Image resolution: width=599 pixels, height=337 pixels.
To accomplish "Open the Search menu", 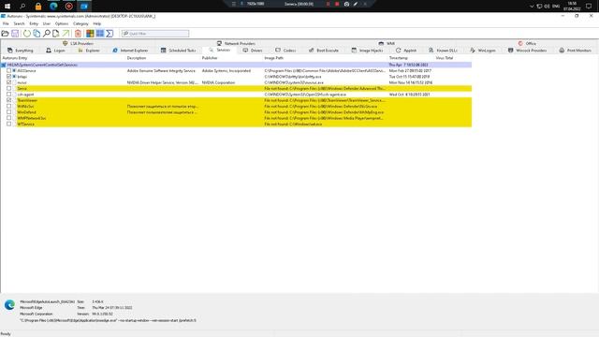I will pyautogui.click(x=19, y=23).
